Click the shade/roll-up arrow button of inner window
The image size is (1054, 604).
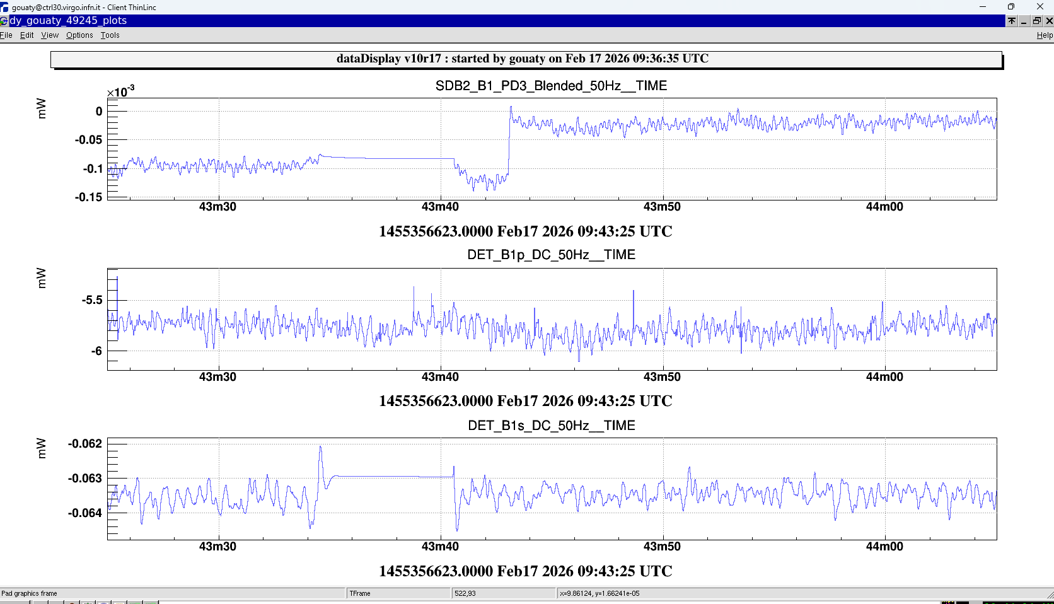(1012, 21)
